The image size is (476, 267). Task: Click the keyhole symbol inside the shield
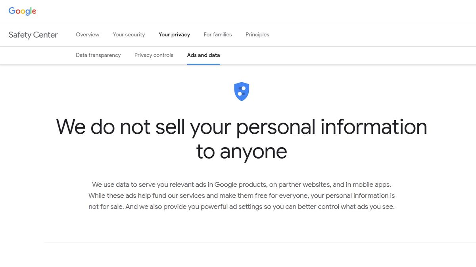click(x=242, y=91)
